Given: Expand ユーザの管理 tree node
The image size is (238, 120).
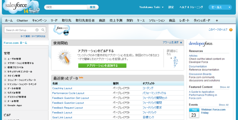Looking at the screenshot, I should [5, 59].
